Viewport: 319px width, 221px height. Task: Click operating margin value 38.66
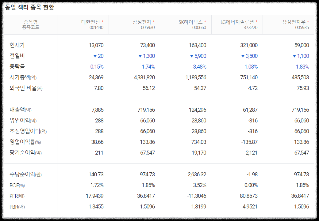pos(97,142)
